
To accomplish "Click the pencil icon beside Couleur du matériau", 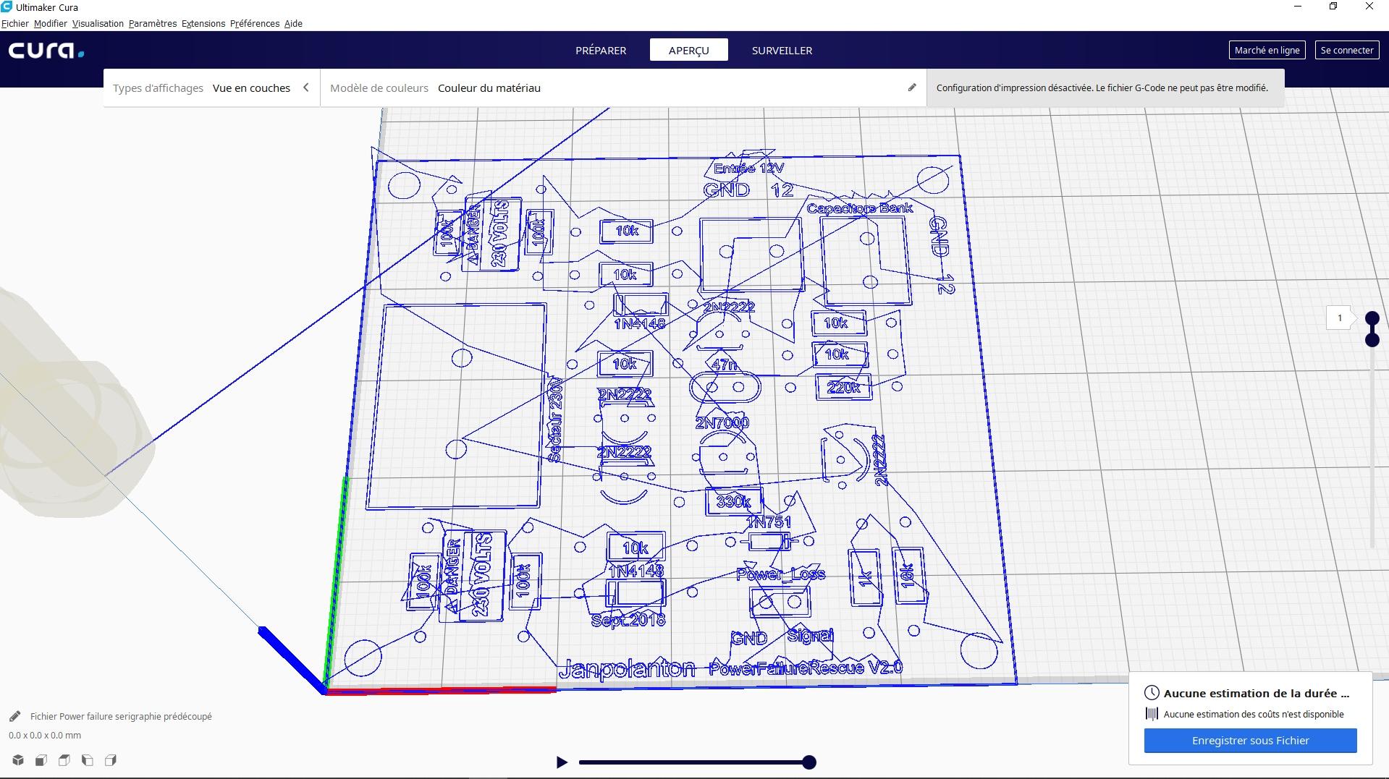I will [912, 88].
